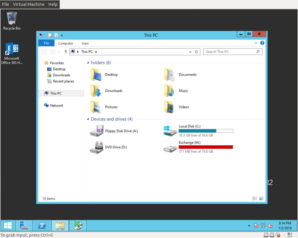Screen dimensions: 298x238
Task: Open the VM viewer File menu
Action: tap(6, 4)
